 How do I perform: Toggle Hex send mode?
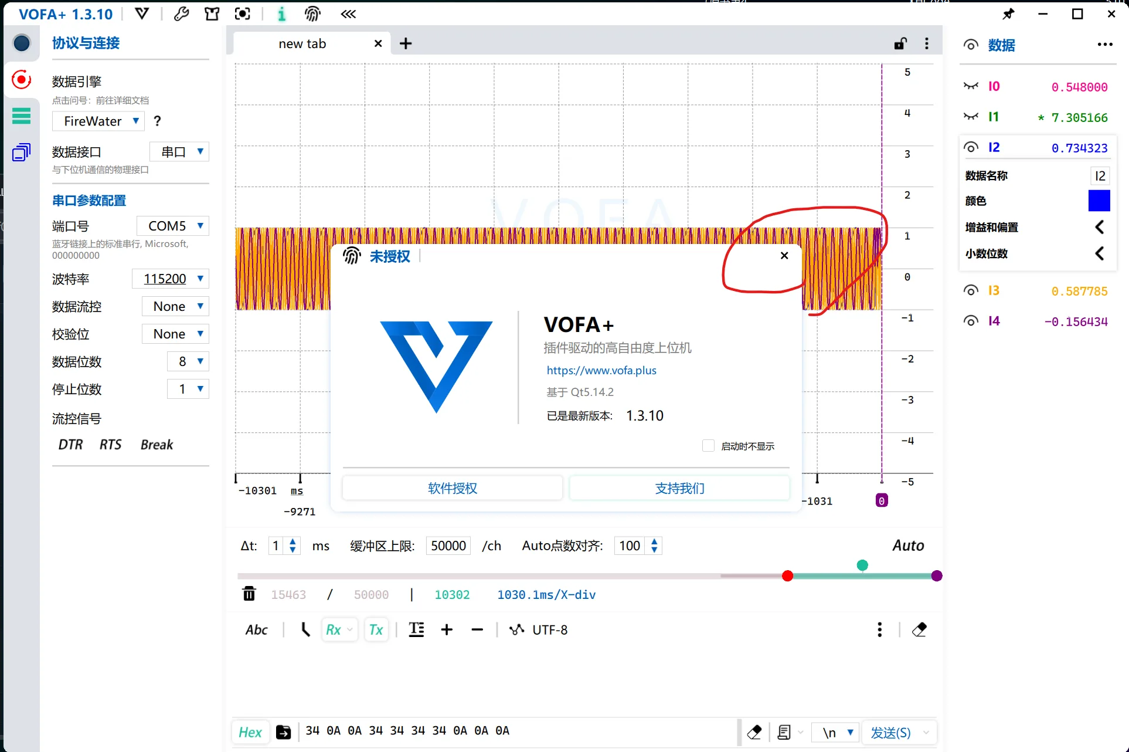pyautogui.click(x=250, y=732)
